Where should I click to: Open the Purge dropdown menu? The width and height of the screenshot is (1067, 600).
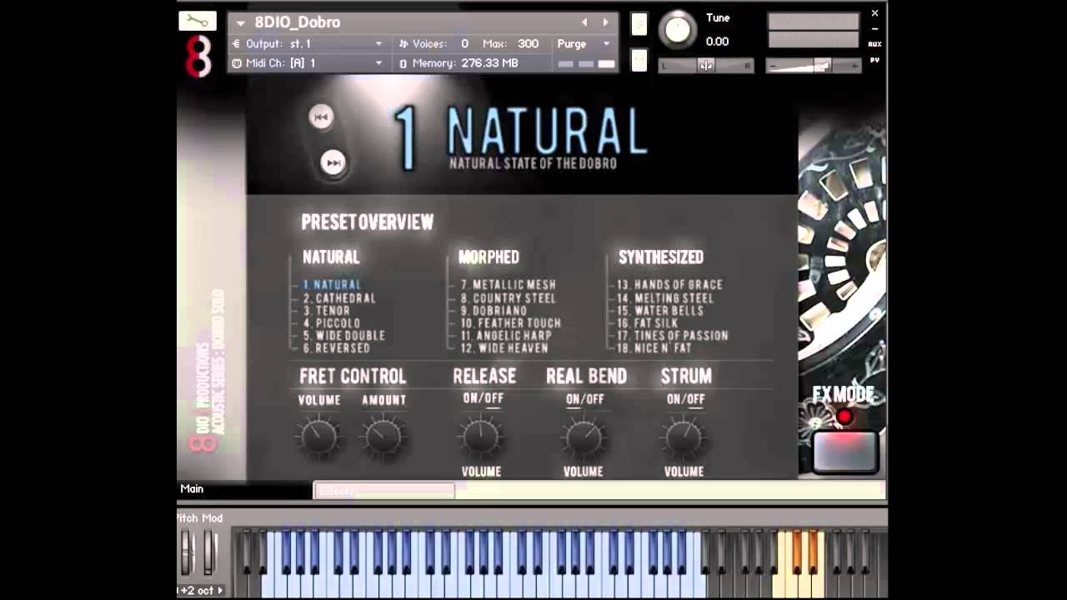[584, 44]
